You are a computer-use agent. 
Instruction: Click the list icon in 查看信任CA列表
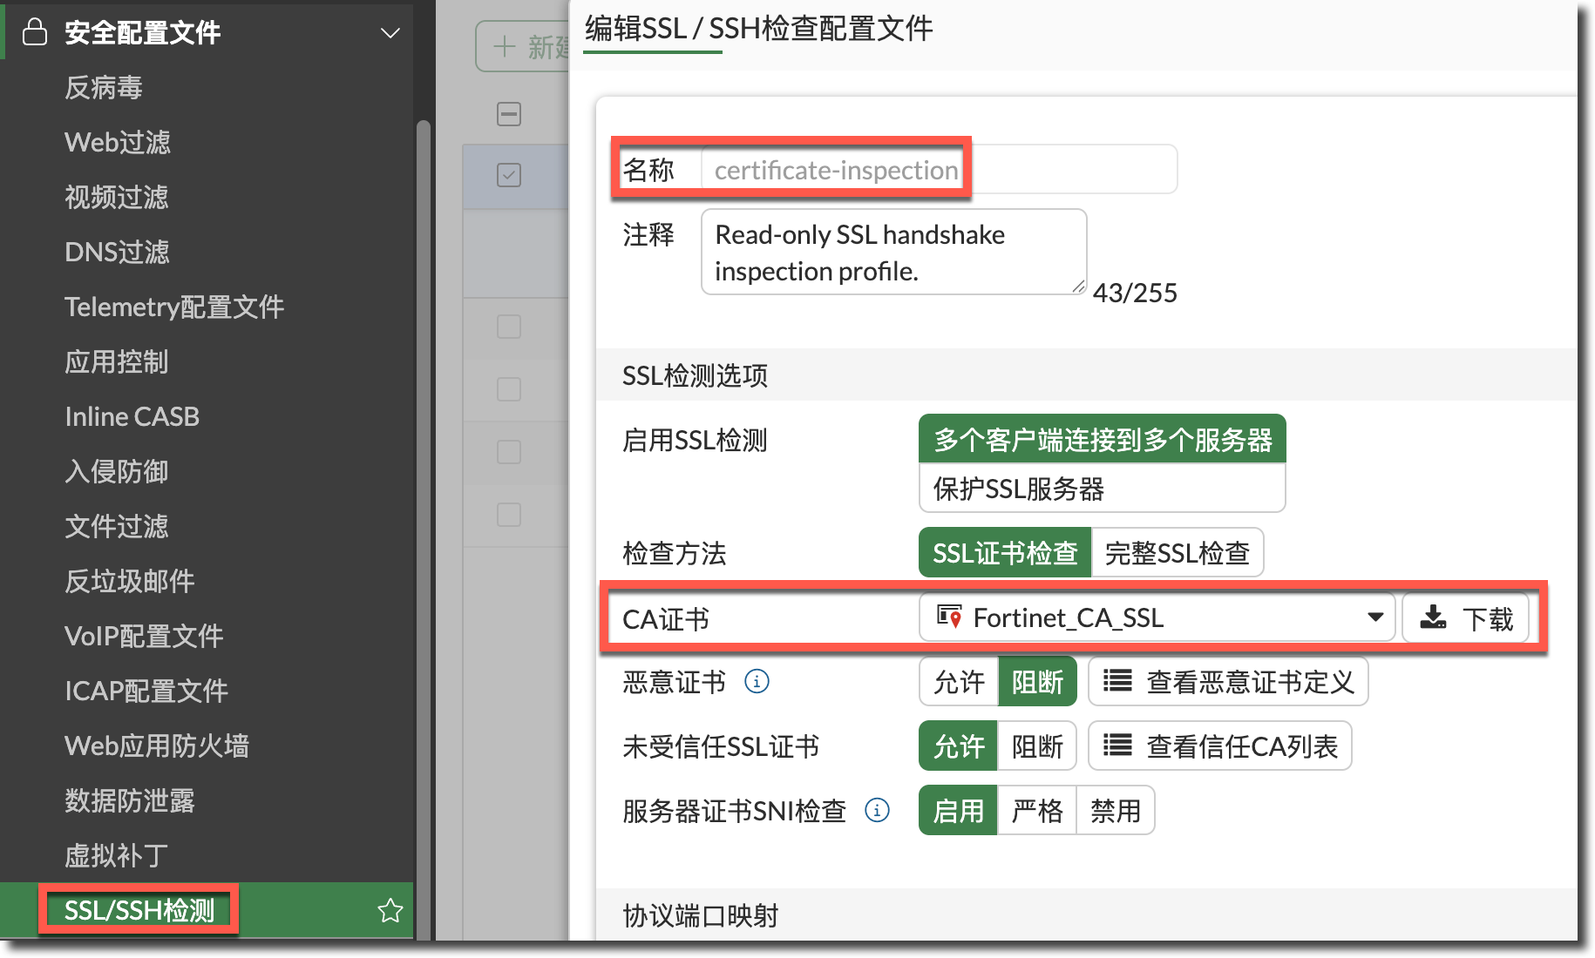1117,745
